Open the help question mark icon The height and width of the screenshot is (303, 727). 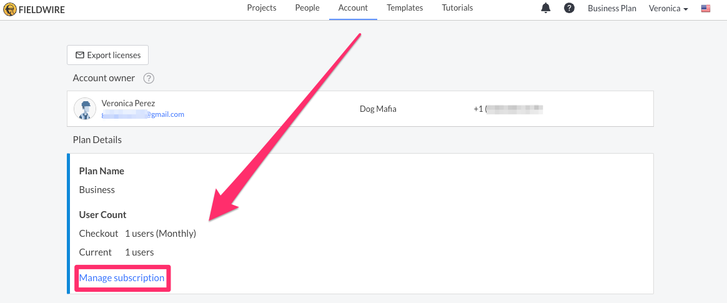point(570,8)
